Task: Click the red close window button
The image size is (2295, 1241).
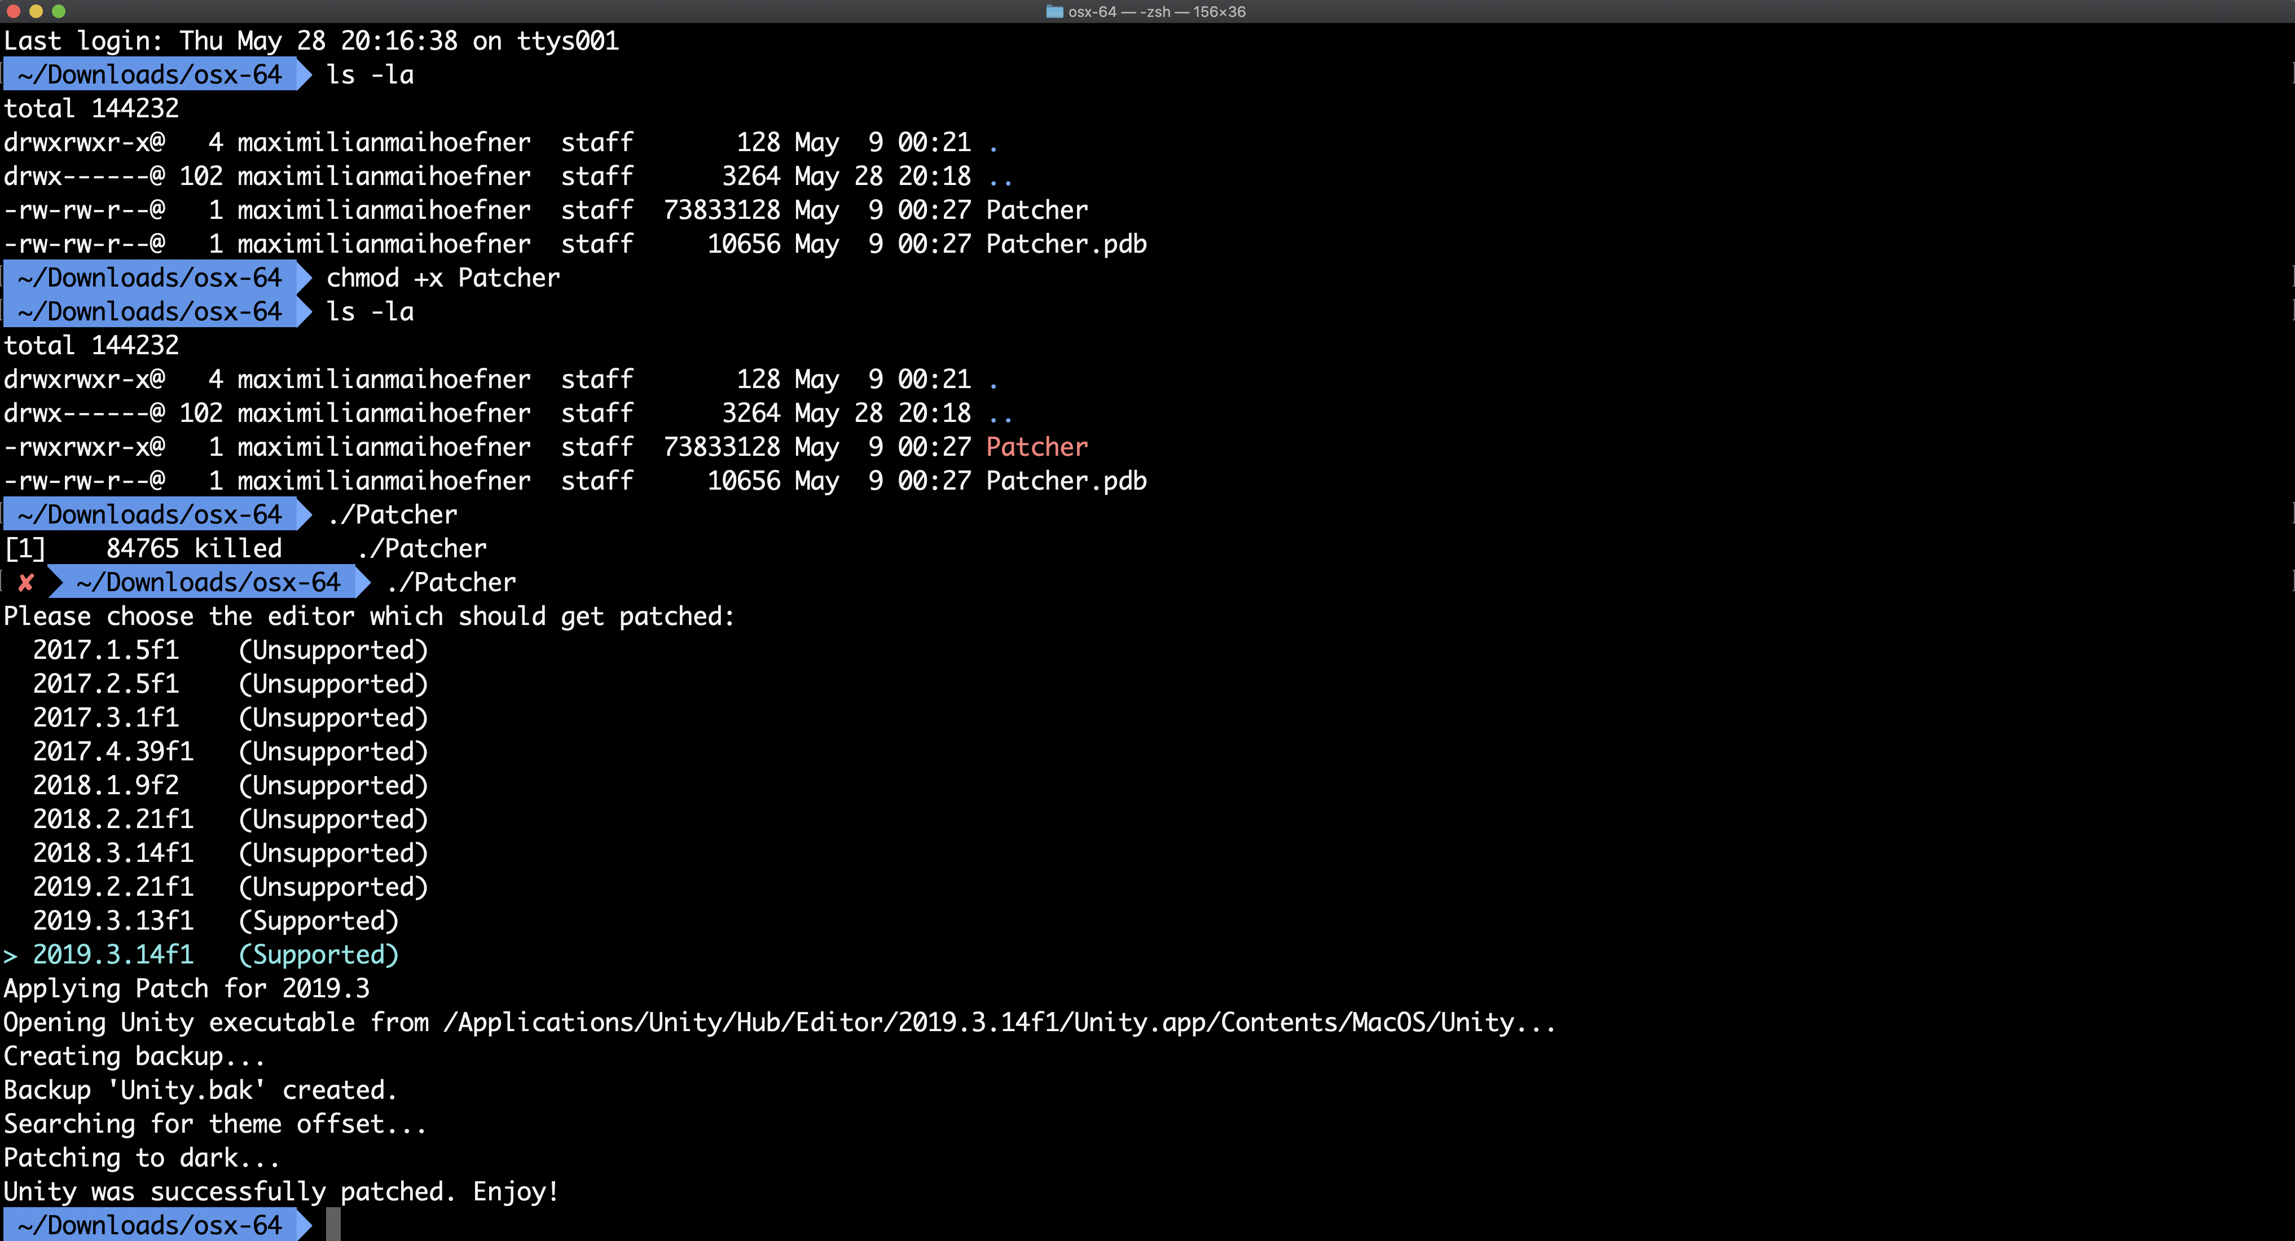Action: (12, 12)
